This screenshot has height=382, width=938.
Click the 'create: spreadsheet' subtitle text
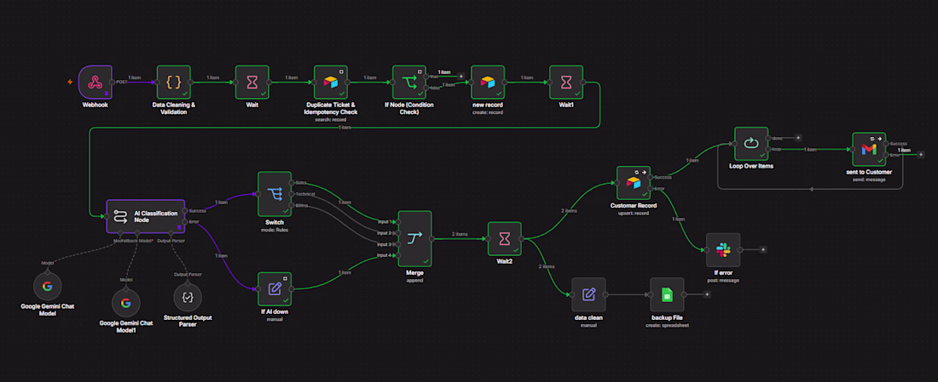click(667, 324)
